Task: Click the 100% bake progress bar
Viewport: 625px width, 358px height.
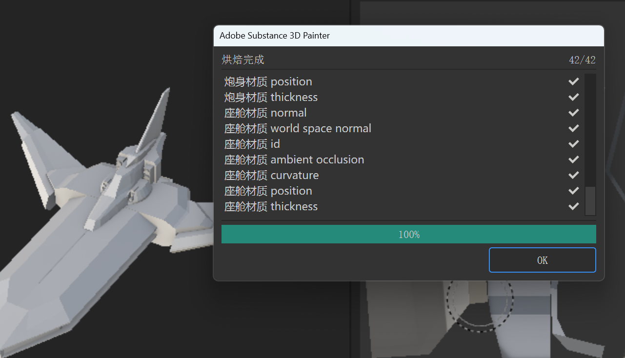Action: [408, 234]
